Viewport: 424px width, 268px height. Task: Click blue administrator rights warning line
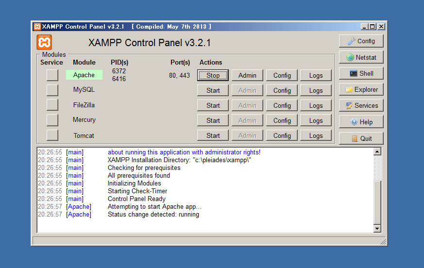click(x=184, y=152)
